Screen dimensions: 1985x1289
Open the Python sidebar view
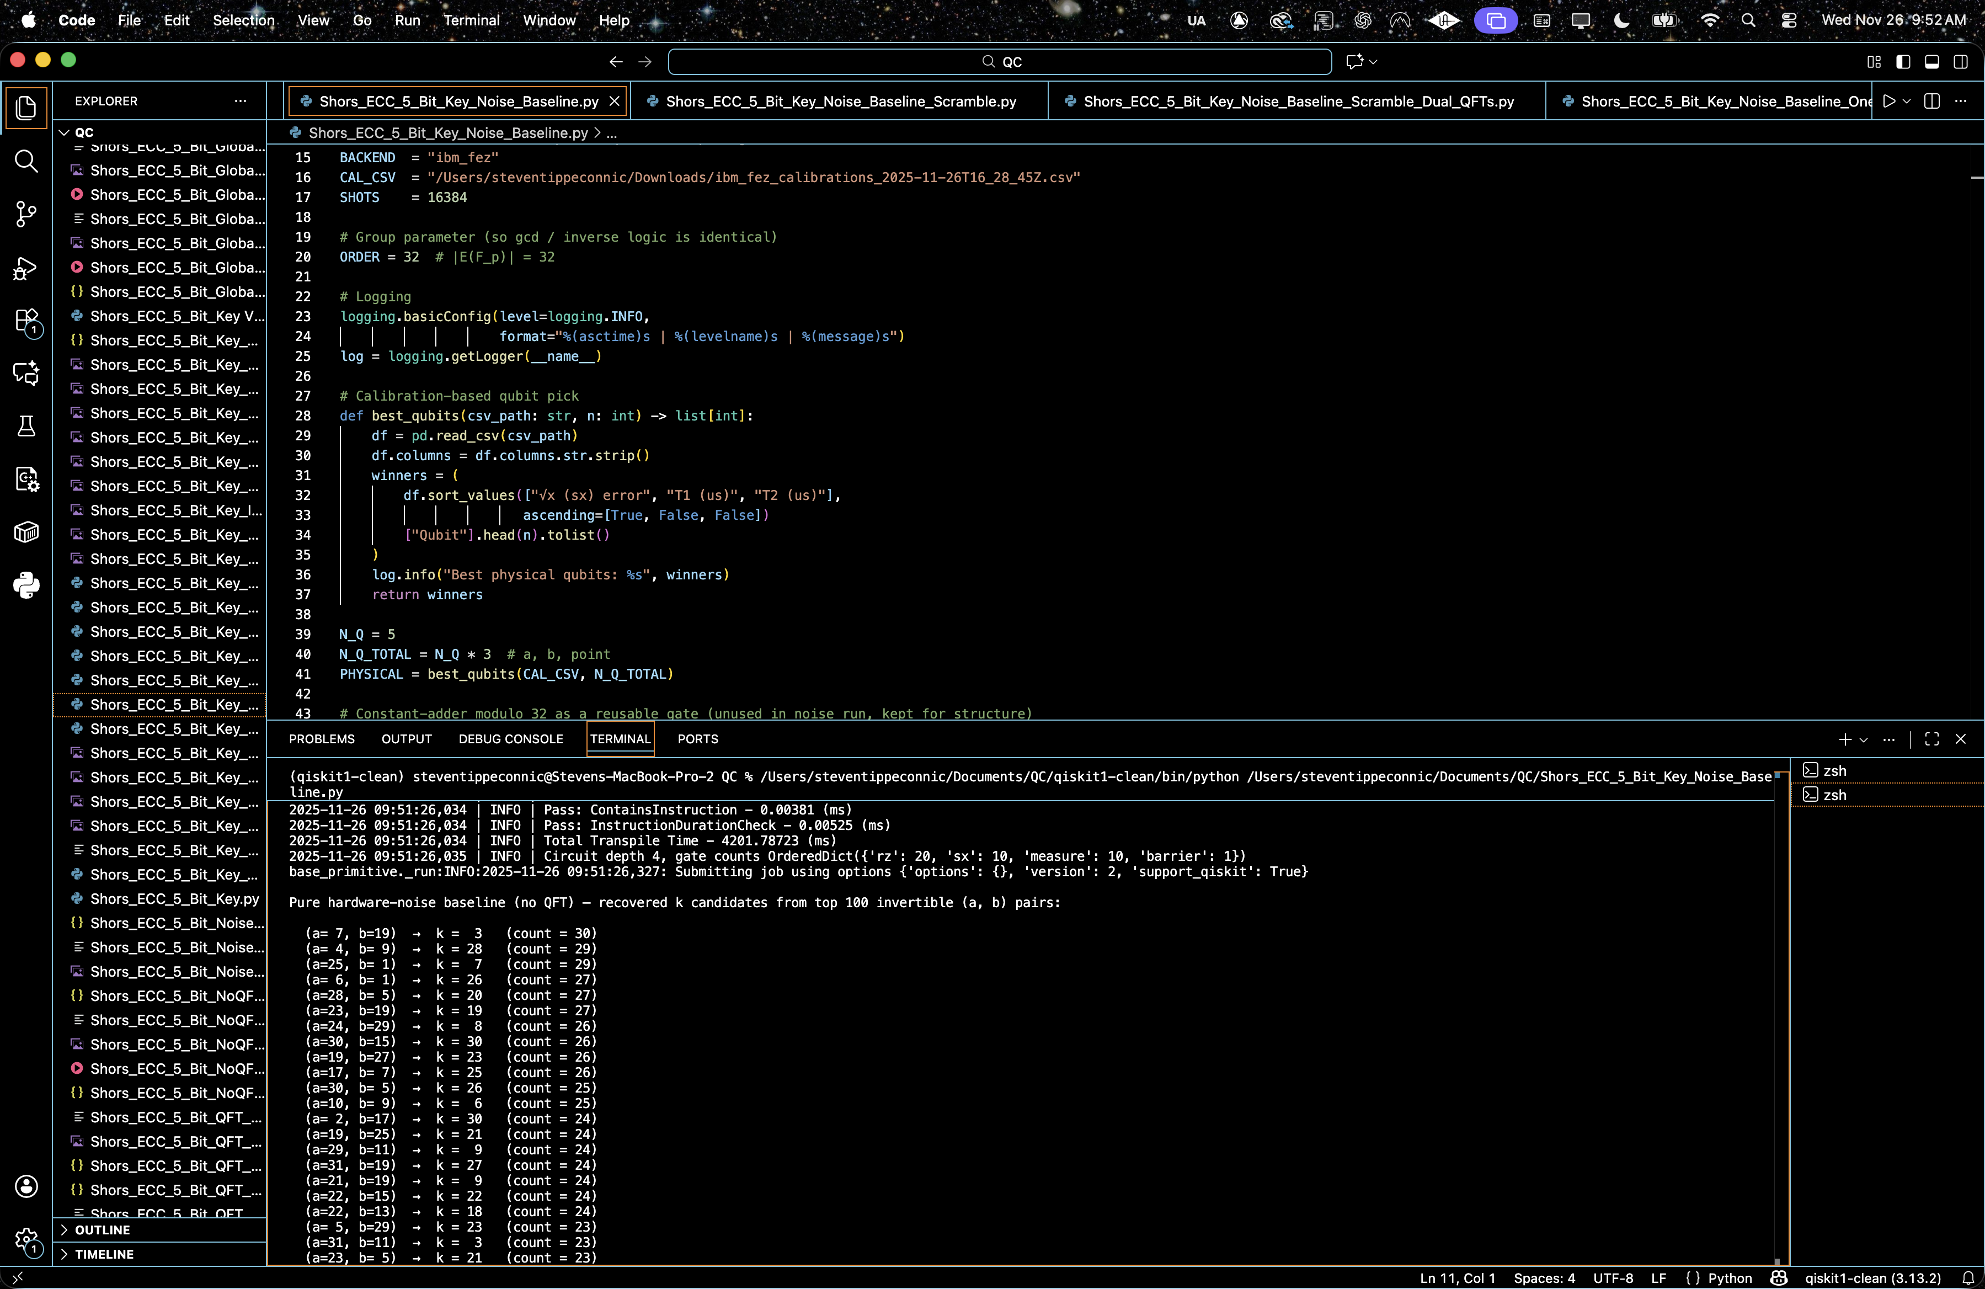coord(26,585)
